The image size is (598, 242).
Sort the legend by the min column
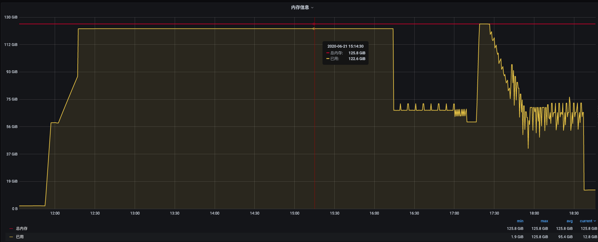coord(520,221)
